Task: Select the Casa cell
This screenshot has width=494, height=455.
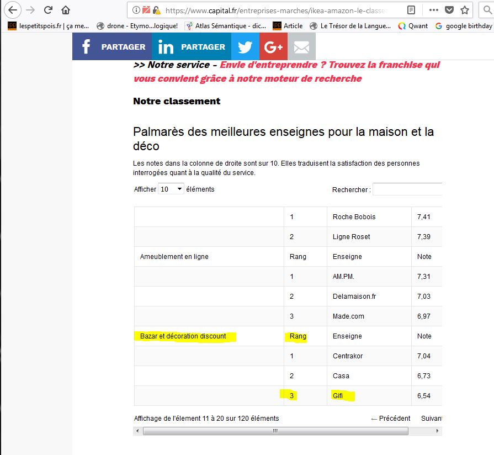Action: 369,375
